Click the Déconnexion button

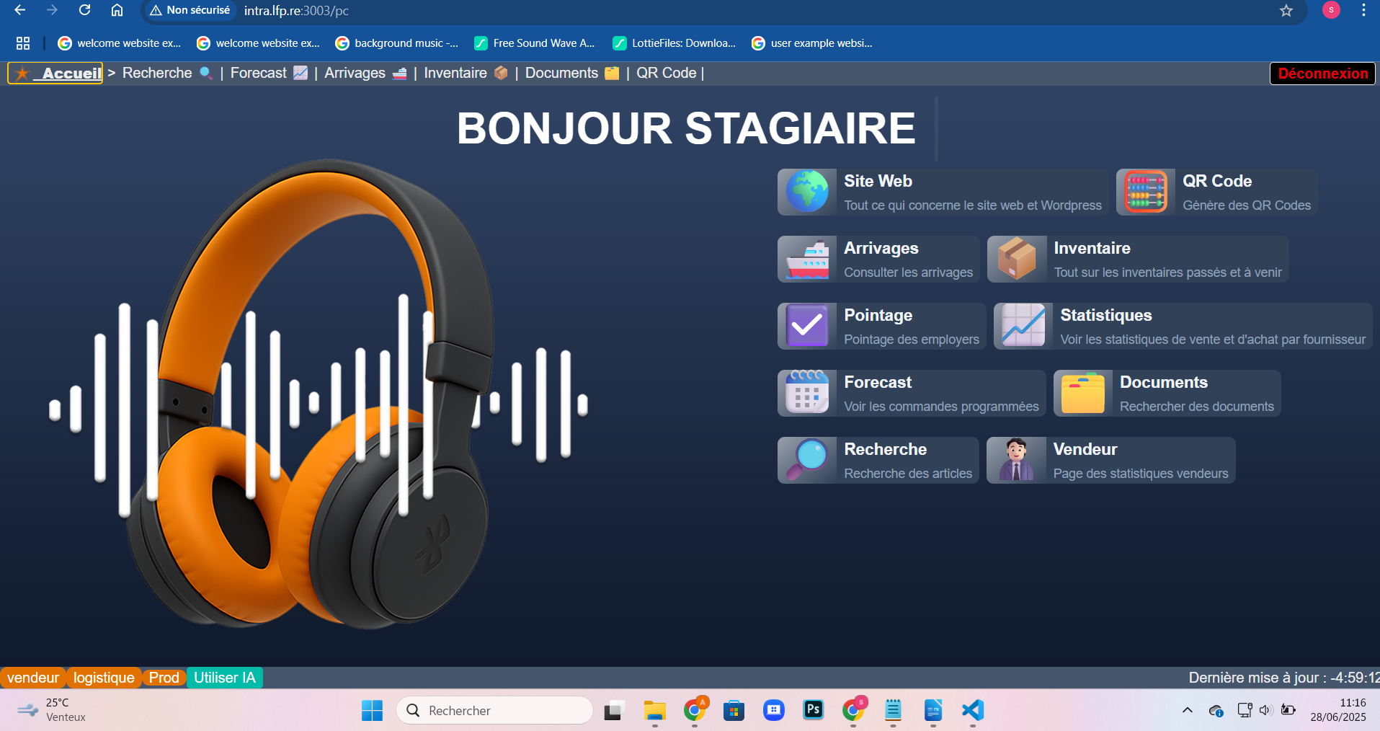[1322, 73]
